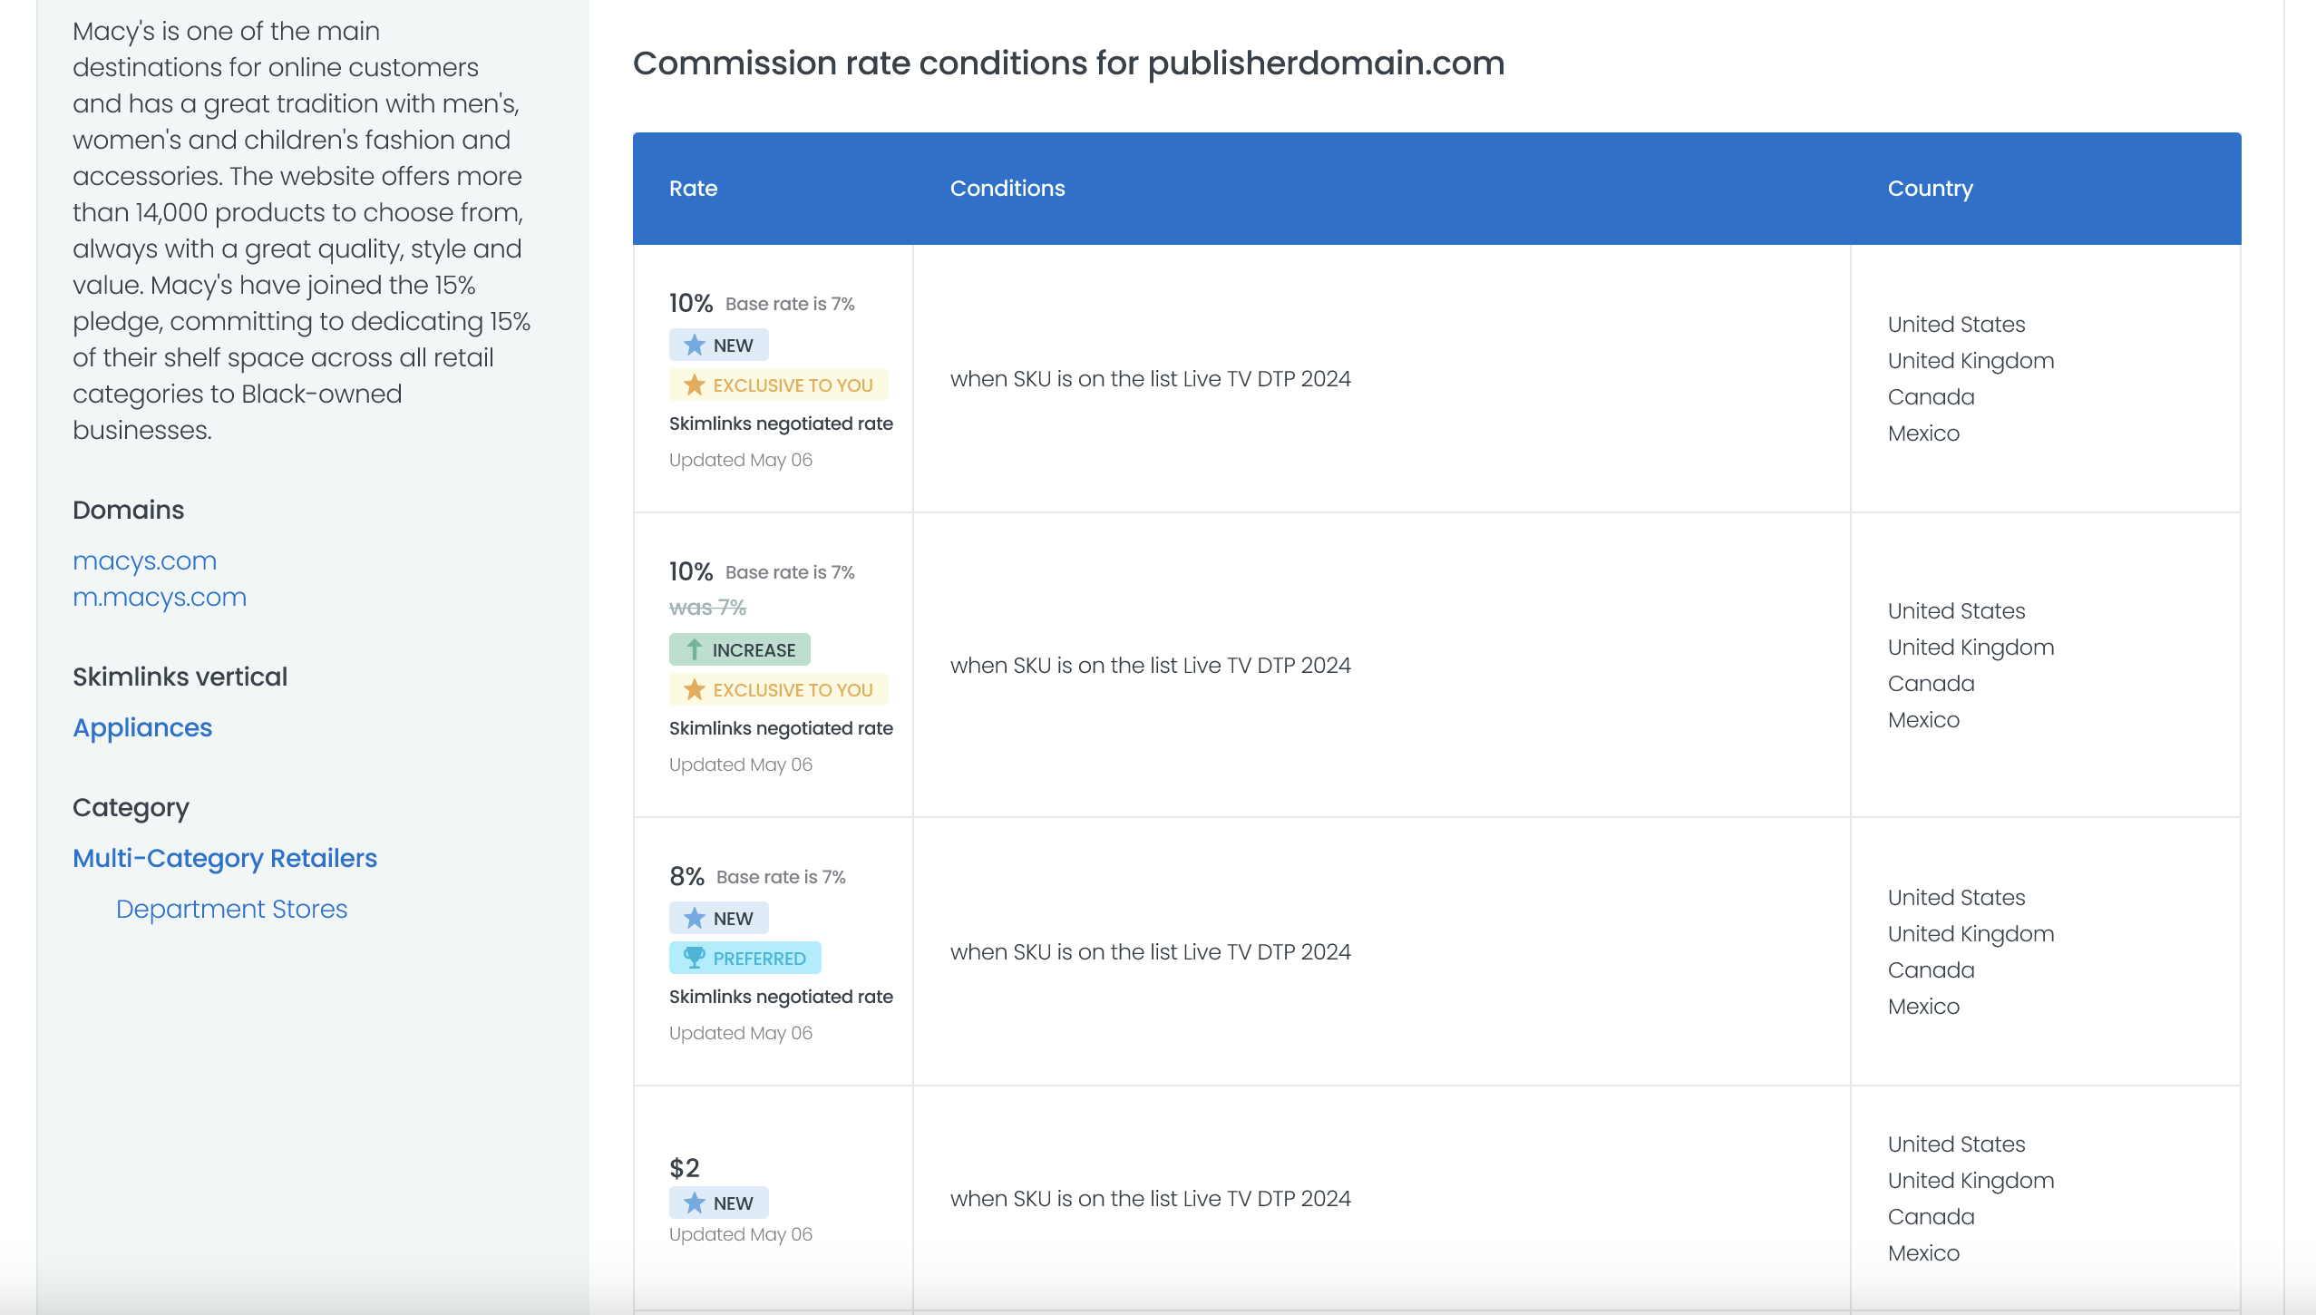Click the trophy icon in the PREFERRED badge

tap(695, 958)
